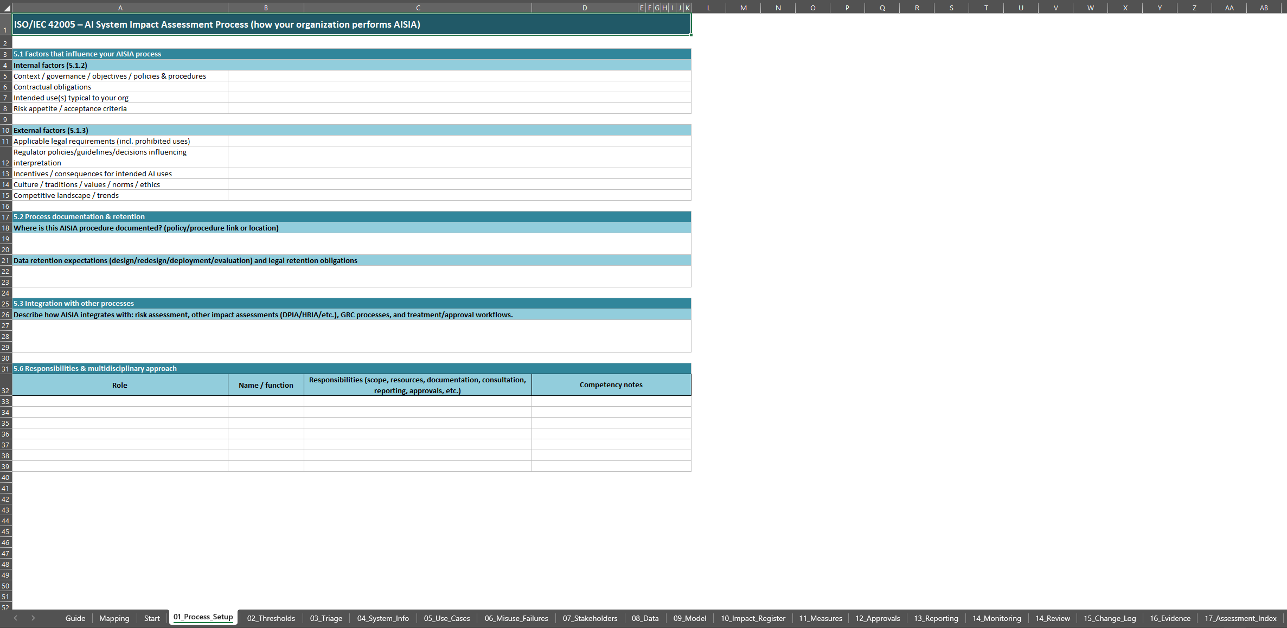Open the 10_Impact_Register sheet tab
Screen dimensions: 1287x628
(752, 618)
